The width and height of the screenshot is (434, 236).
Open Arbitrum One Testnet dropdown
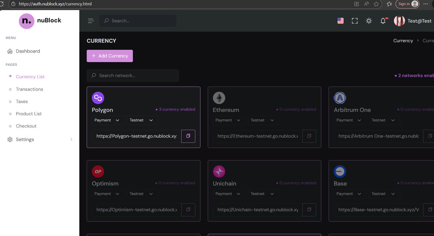click(x=384, y=120)
